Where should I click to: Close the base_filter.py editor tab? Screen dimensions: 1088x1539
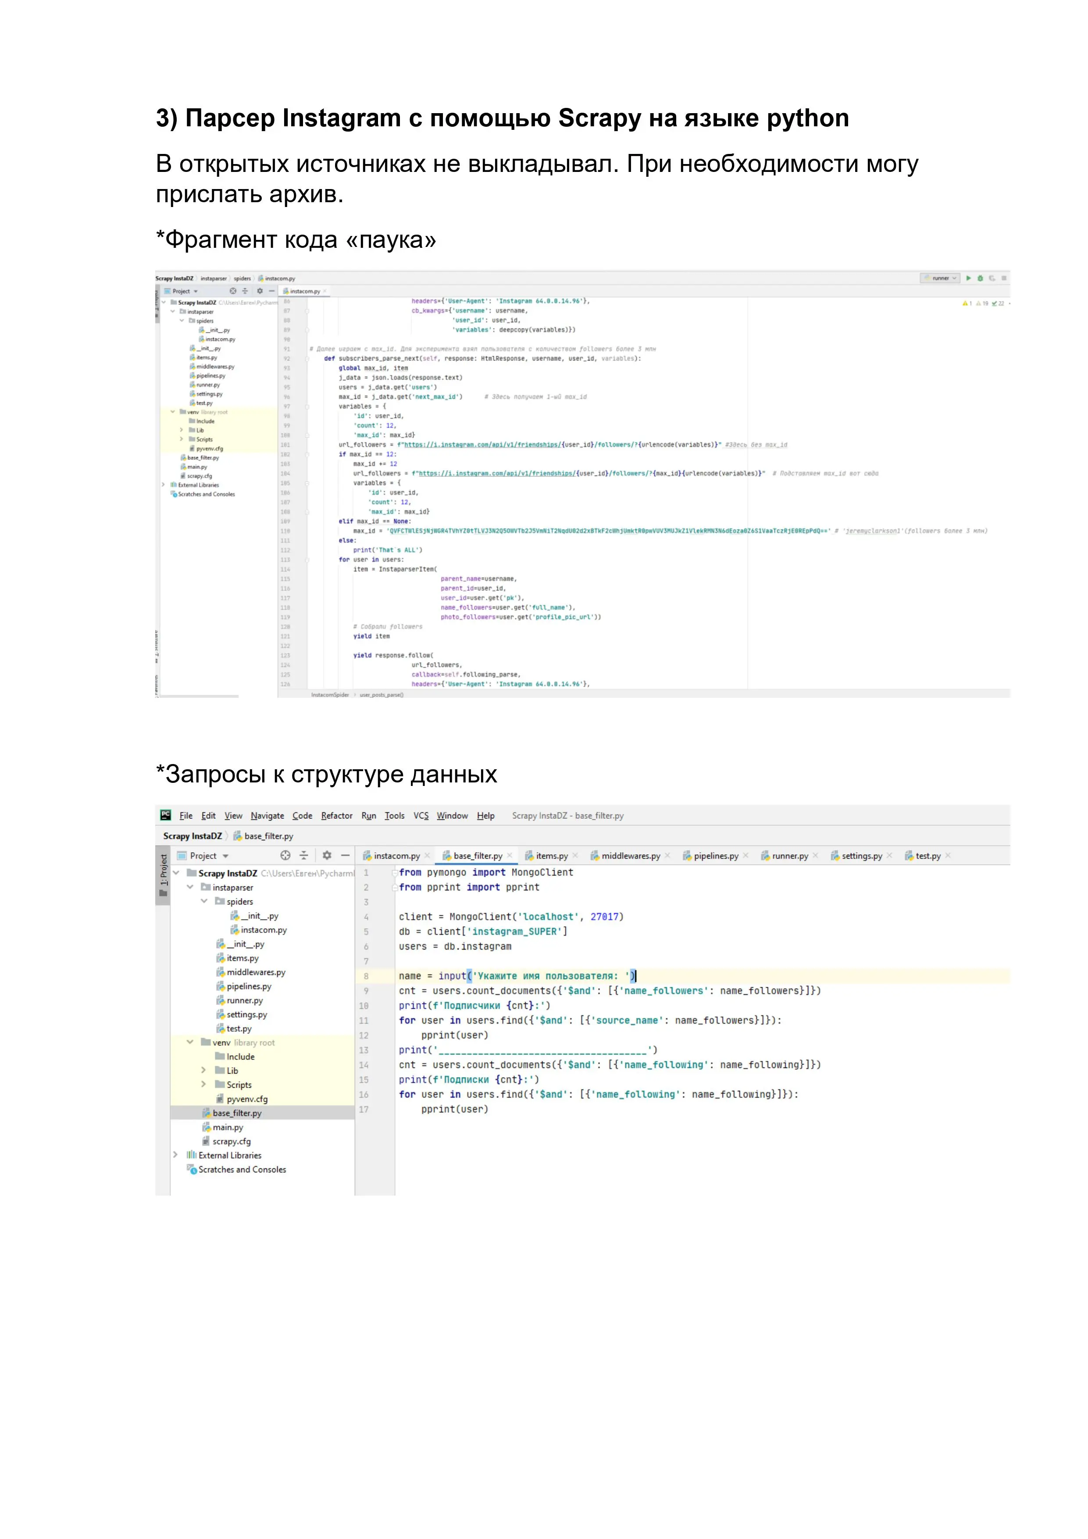pos(510,856)
